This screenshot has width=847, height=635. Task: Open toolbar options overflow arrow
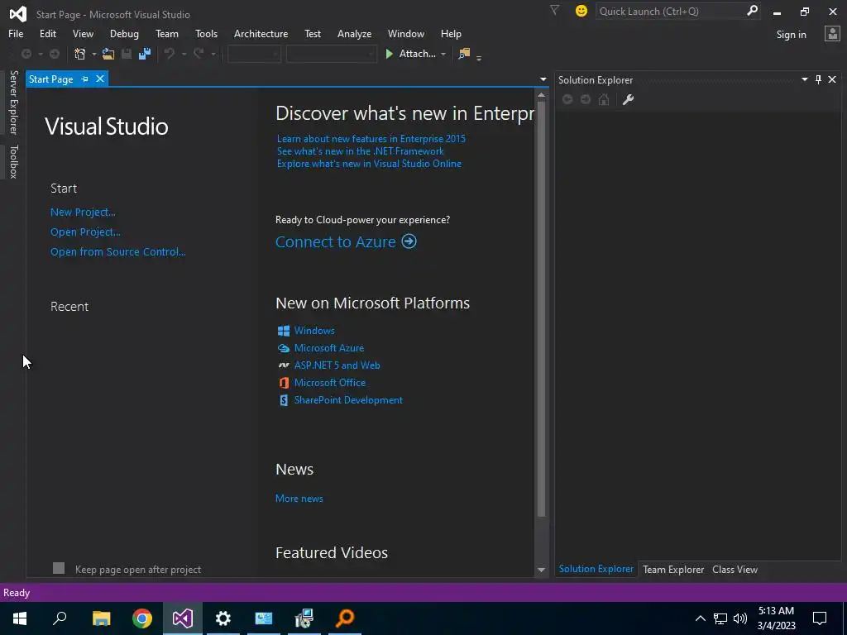[x=479, y=57]
